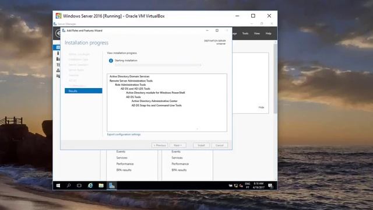Open Services in the right-hand server tile
Image resolution: width=373 pixels, height=210 pixels.
[x=177, y=158]
